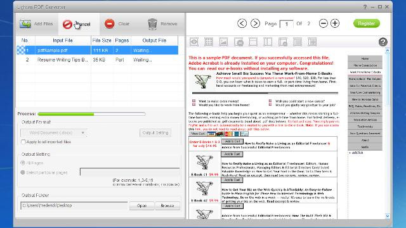
Task: Select the image area icon
Action: [223, 42]
